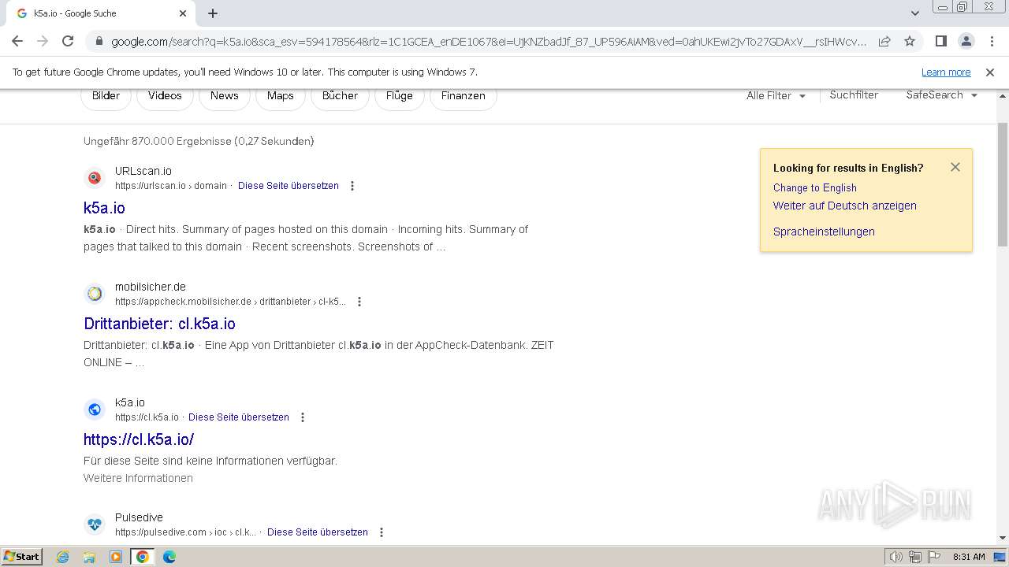Select the Finanzen search filter
This screenshot has width=1009, height=567.
[464, 95]
